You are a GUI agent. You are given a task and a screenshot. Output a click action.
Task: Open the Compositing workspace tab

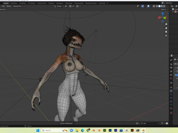coord(79,3)
